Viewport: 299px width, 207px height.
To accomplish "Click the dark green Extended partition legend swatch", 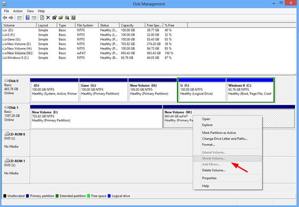I will coord(57,196).
